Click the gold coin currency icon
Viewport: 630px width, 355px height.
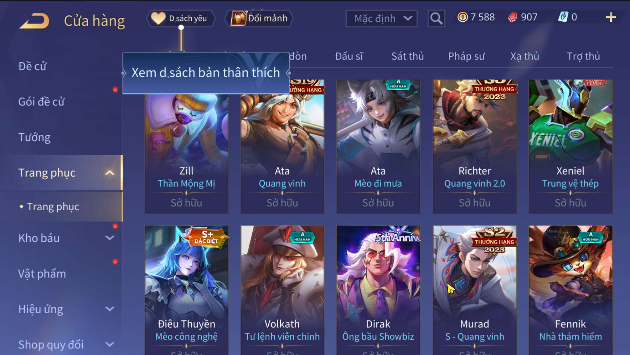pyautogui.click(x=463, y=17)
